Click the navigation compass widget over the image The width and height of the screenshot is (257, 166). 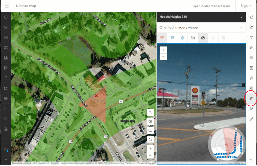click(227, 144)
